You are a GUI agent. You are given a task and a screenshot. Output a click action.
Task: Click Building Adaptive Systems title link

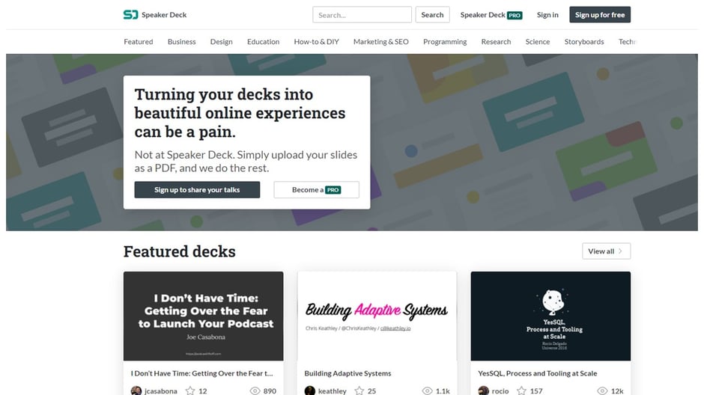click(x=348, y=373)
